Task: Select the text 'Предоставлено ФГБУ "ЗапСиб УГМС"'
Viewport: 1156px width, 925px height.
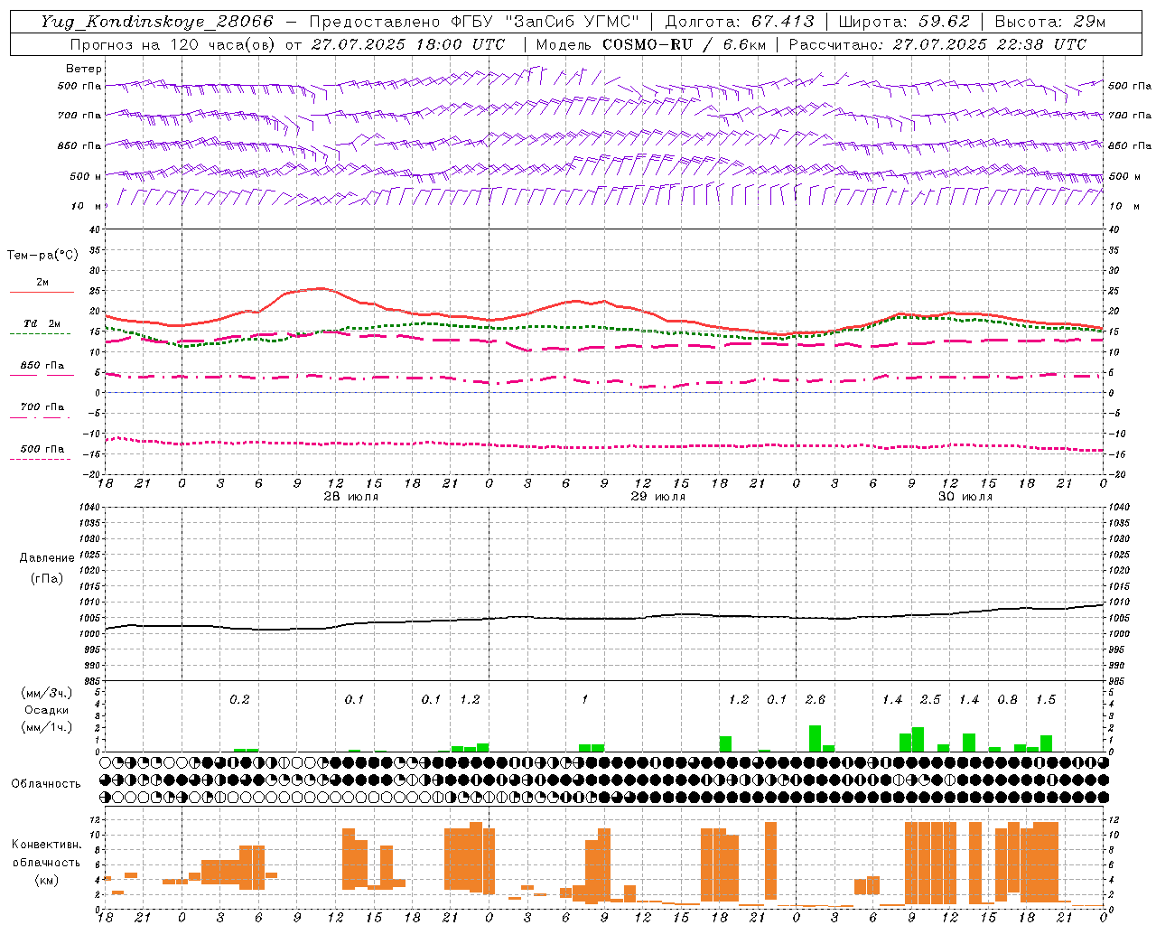Action: point(475,22)
